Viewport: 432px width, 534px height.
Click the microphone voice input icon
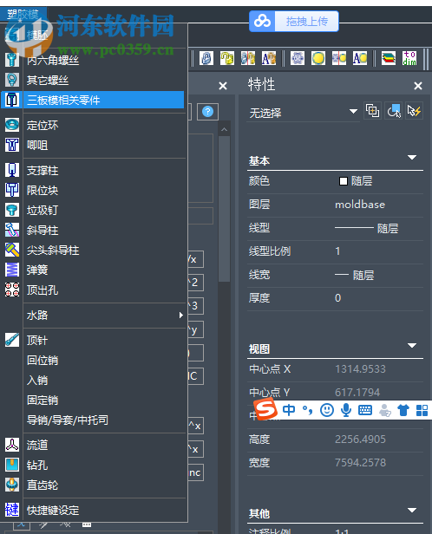pyautogui.click(x=346, y=410)
